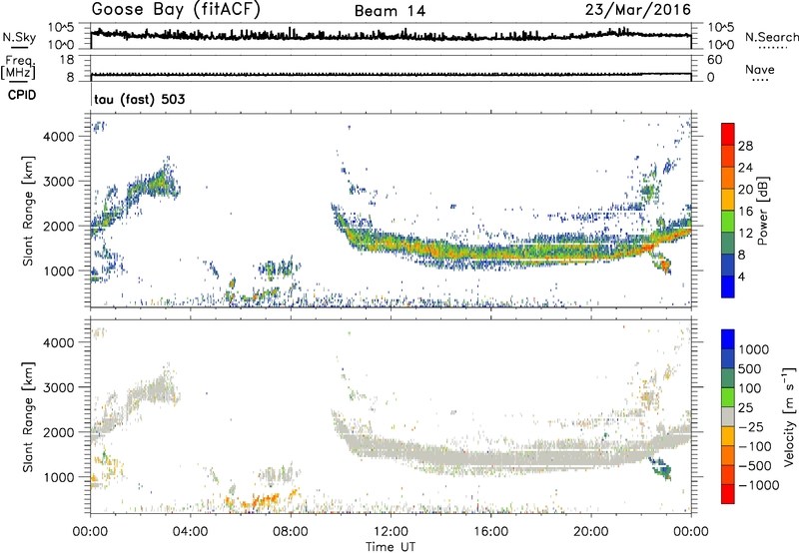Image resolution: width=799 pixels, height=553 pixels.
Task: Click the "18" tick on the frequency axis
Action: click(x=67, y=60)
